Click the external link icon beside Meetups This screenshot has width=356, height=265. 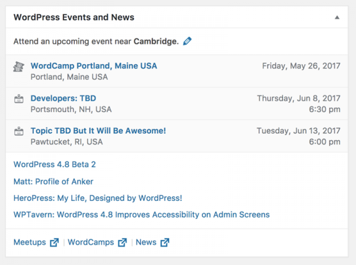55,242
